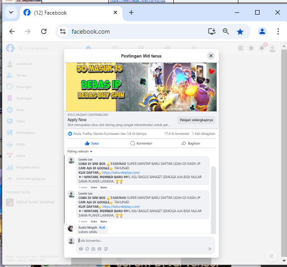287x267 pixels.
Task: Open the Messenger icon
Action: (x=251, y=48)
